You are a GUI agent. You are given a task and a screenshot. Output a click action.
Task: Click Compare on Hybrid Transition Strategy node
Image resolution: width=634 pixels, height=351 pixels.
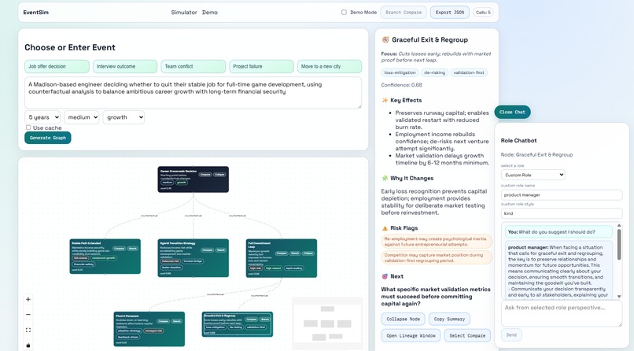point(207,250)
